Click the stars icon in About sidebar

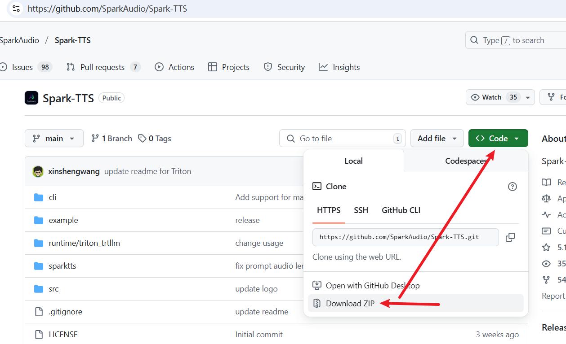[546, 247]
